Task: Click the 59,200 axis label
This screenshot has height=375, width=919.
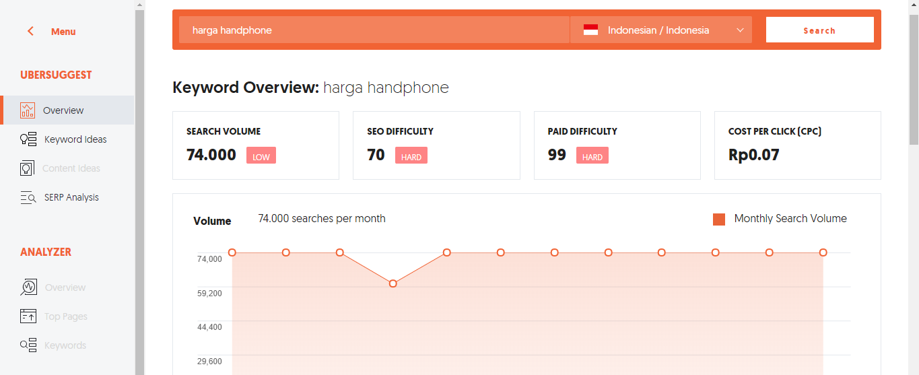Action: 209,294
